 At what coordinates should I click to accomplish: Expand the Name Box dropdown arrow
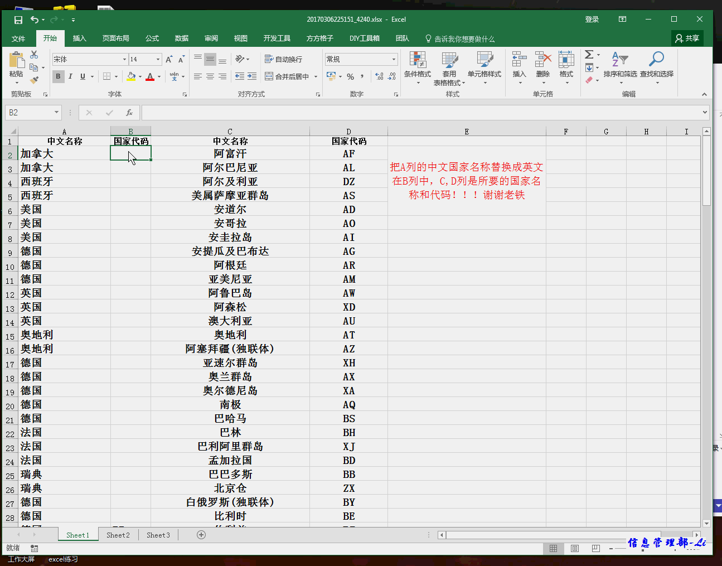click(56, 113)
